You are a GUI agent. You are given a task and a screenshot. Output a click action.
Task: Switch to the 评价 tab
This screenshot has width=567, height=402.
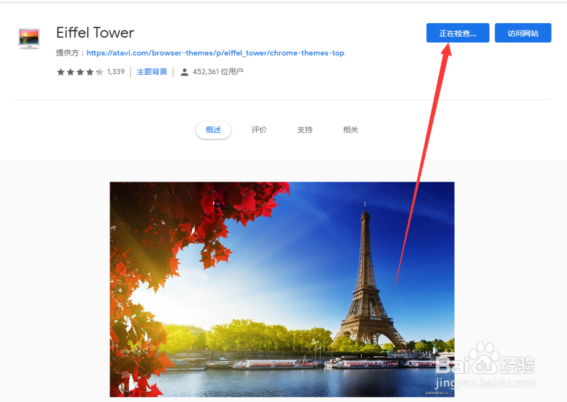[x=259, y=130]
